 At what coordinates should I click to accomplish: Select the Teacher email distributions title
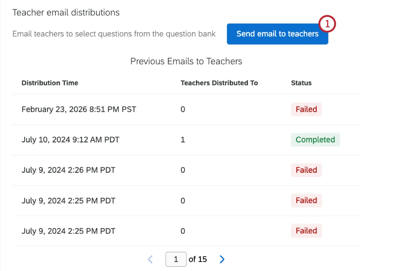[x=66, y=12]
